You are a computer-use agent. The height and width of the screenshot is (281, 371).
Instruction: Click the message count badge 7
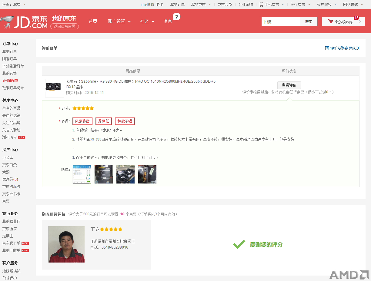click(x=176, y=16)
